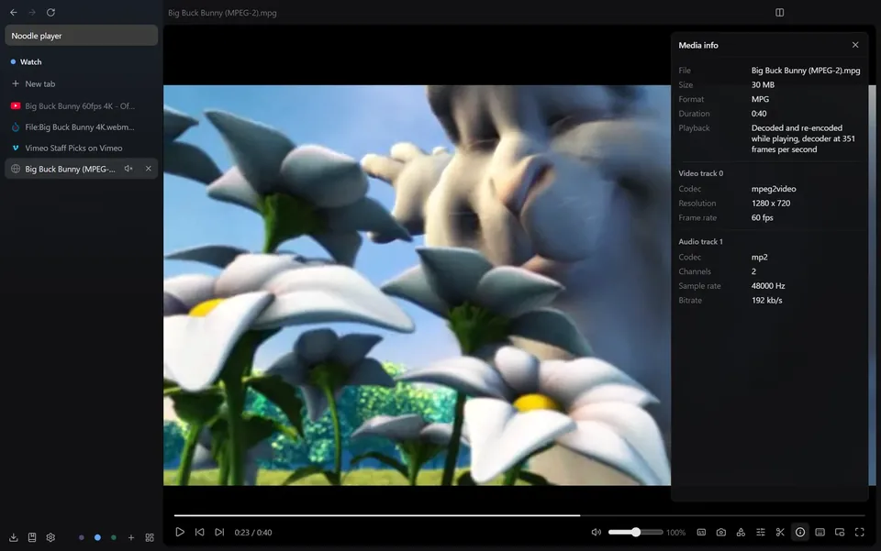Select the Big Buck Bunny (MPEG-2) tab
Viewport: 881px width, 551px height.
click(82, 169)
